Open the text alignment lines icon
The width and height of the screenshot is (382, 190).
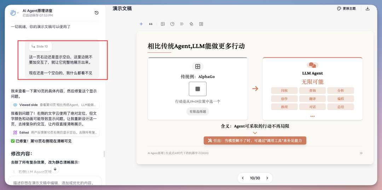(x=182, y=24)
